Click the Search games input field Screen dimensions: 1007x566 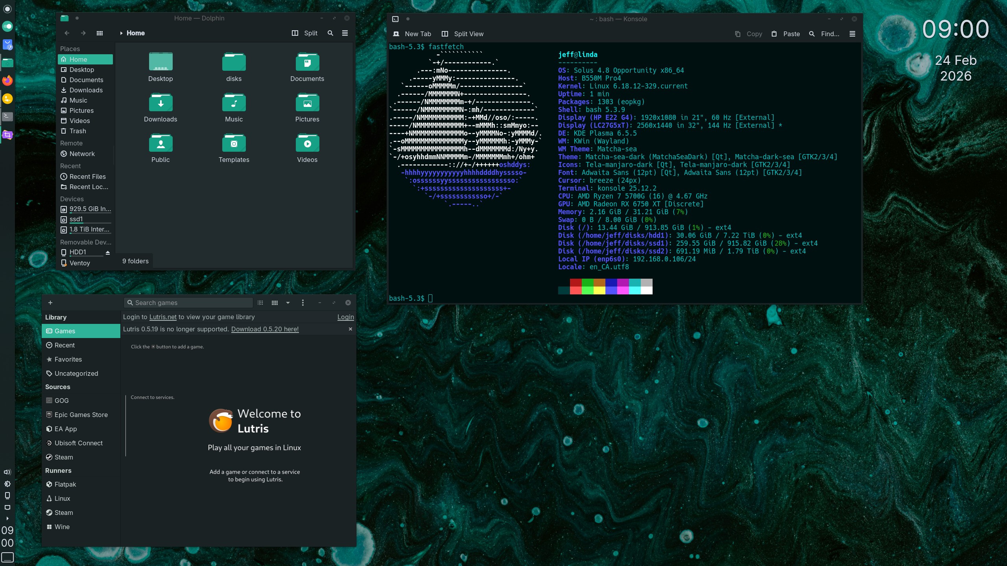point(188,302)
